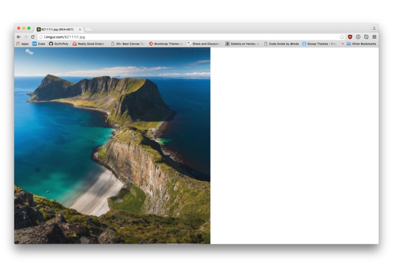This screenshot has height=279, width=393.
Task: Reload the imgur image page
Action: [x=33, y=37]
